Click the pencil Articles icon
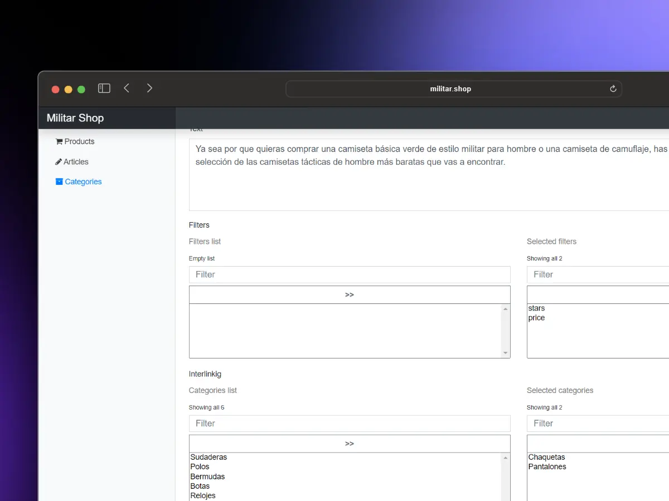The width and height of the screenshot is (669, 501). coord(59,162)
